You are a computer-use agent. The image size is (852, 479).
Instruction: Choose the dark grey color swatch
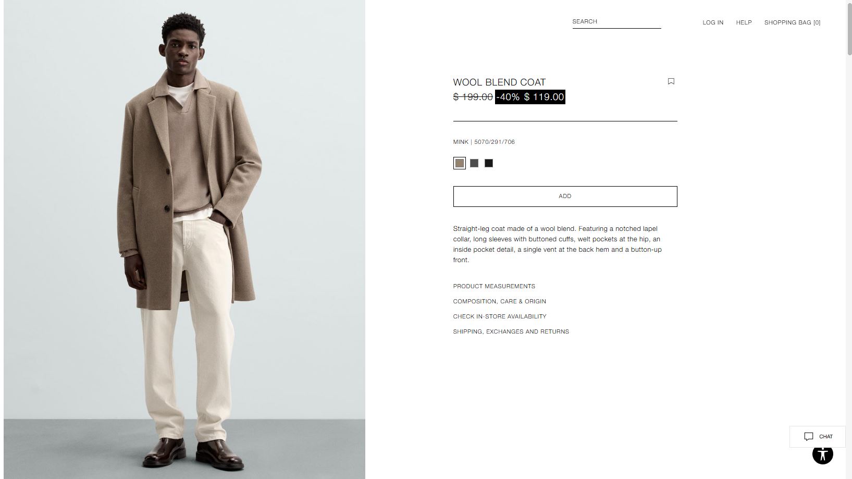pyautogui.click(x=474, y=163)
